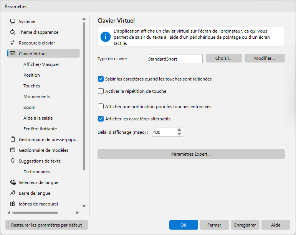Click the Gestionnaire de presse-papiers clipboard icon
Image resolution: width=296 pixels, height=235 pixels.
pyautogui.click(x=13, y=140)
